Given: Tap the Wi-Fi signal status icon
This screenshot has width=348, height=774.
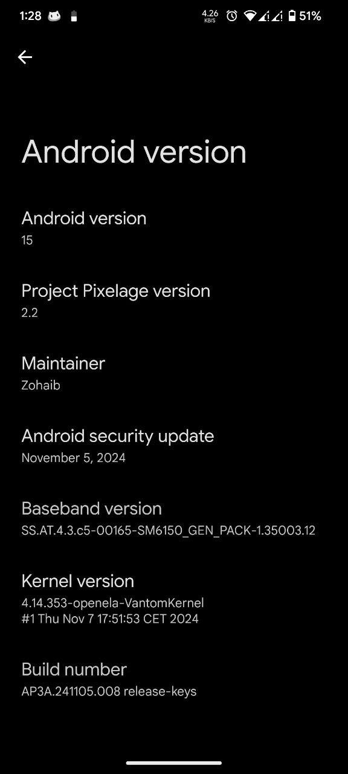Looking at the screenshot, I should [x=250, y=16].
